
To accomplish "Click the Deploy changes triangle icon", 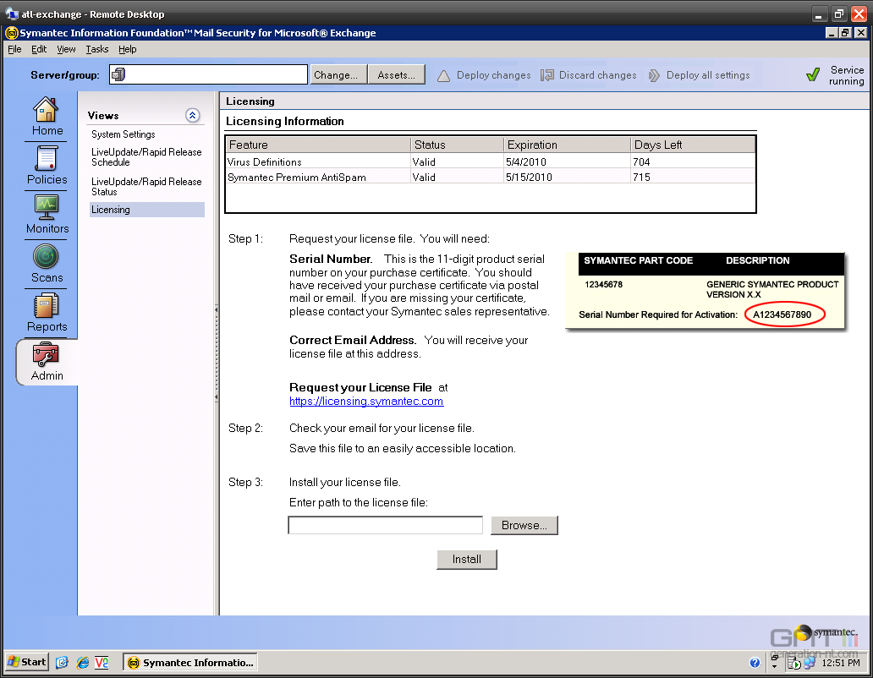I will pyautogui.click(x=443, y=75).
